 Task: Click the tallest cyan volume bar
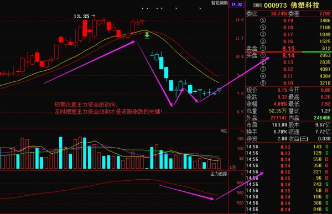pos(61,153)
